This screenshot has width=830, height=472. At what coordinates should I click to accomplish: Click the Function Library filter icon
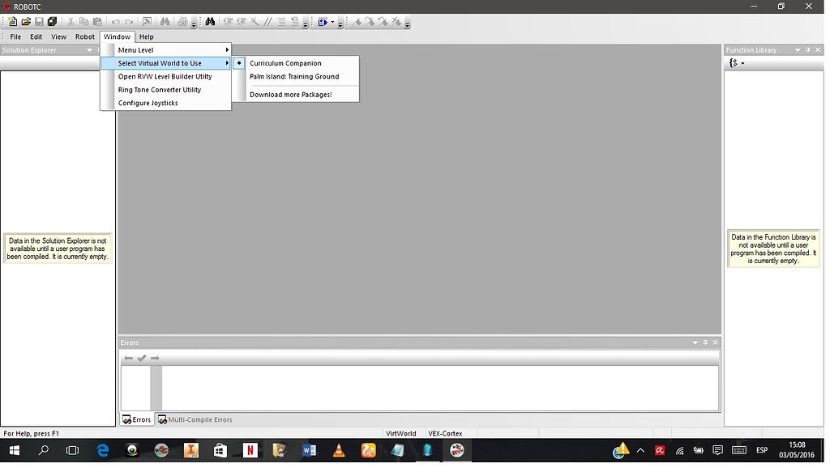[734, 63]
